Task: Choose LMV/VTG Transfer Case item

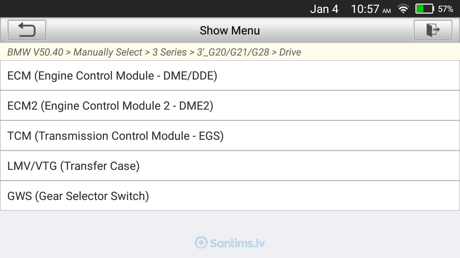Action: coord(230,166)
